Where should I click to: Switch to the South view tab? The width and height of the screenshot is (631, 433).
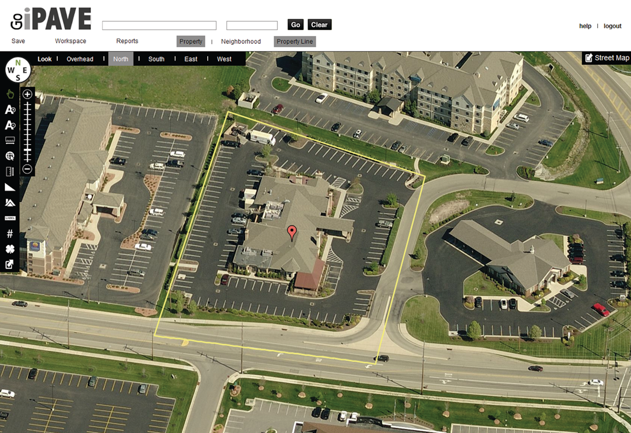[x=156, y=59]
